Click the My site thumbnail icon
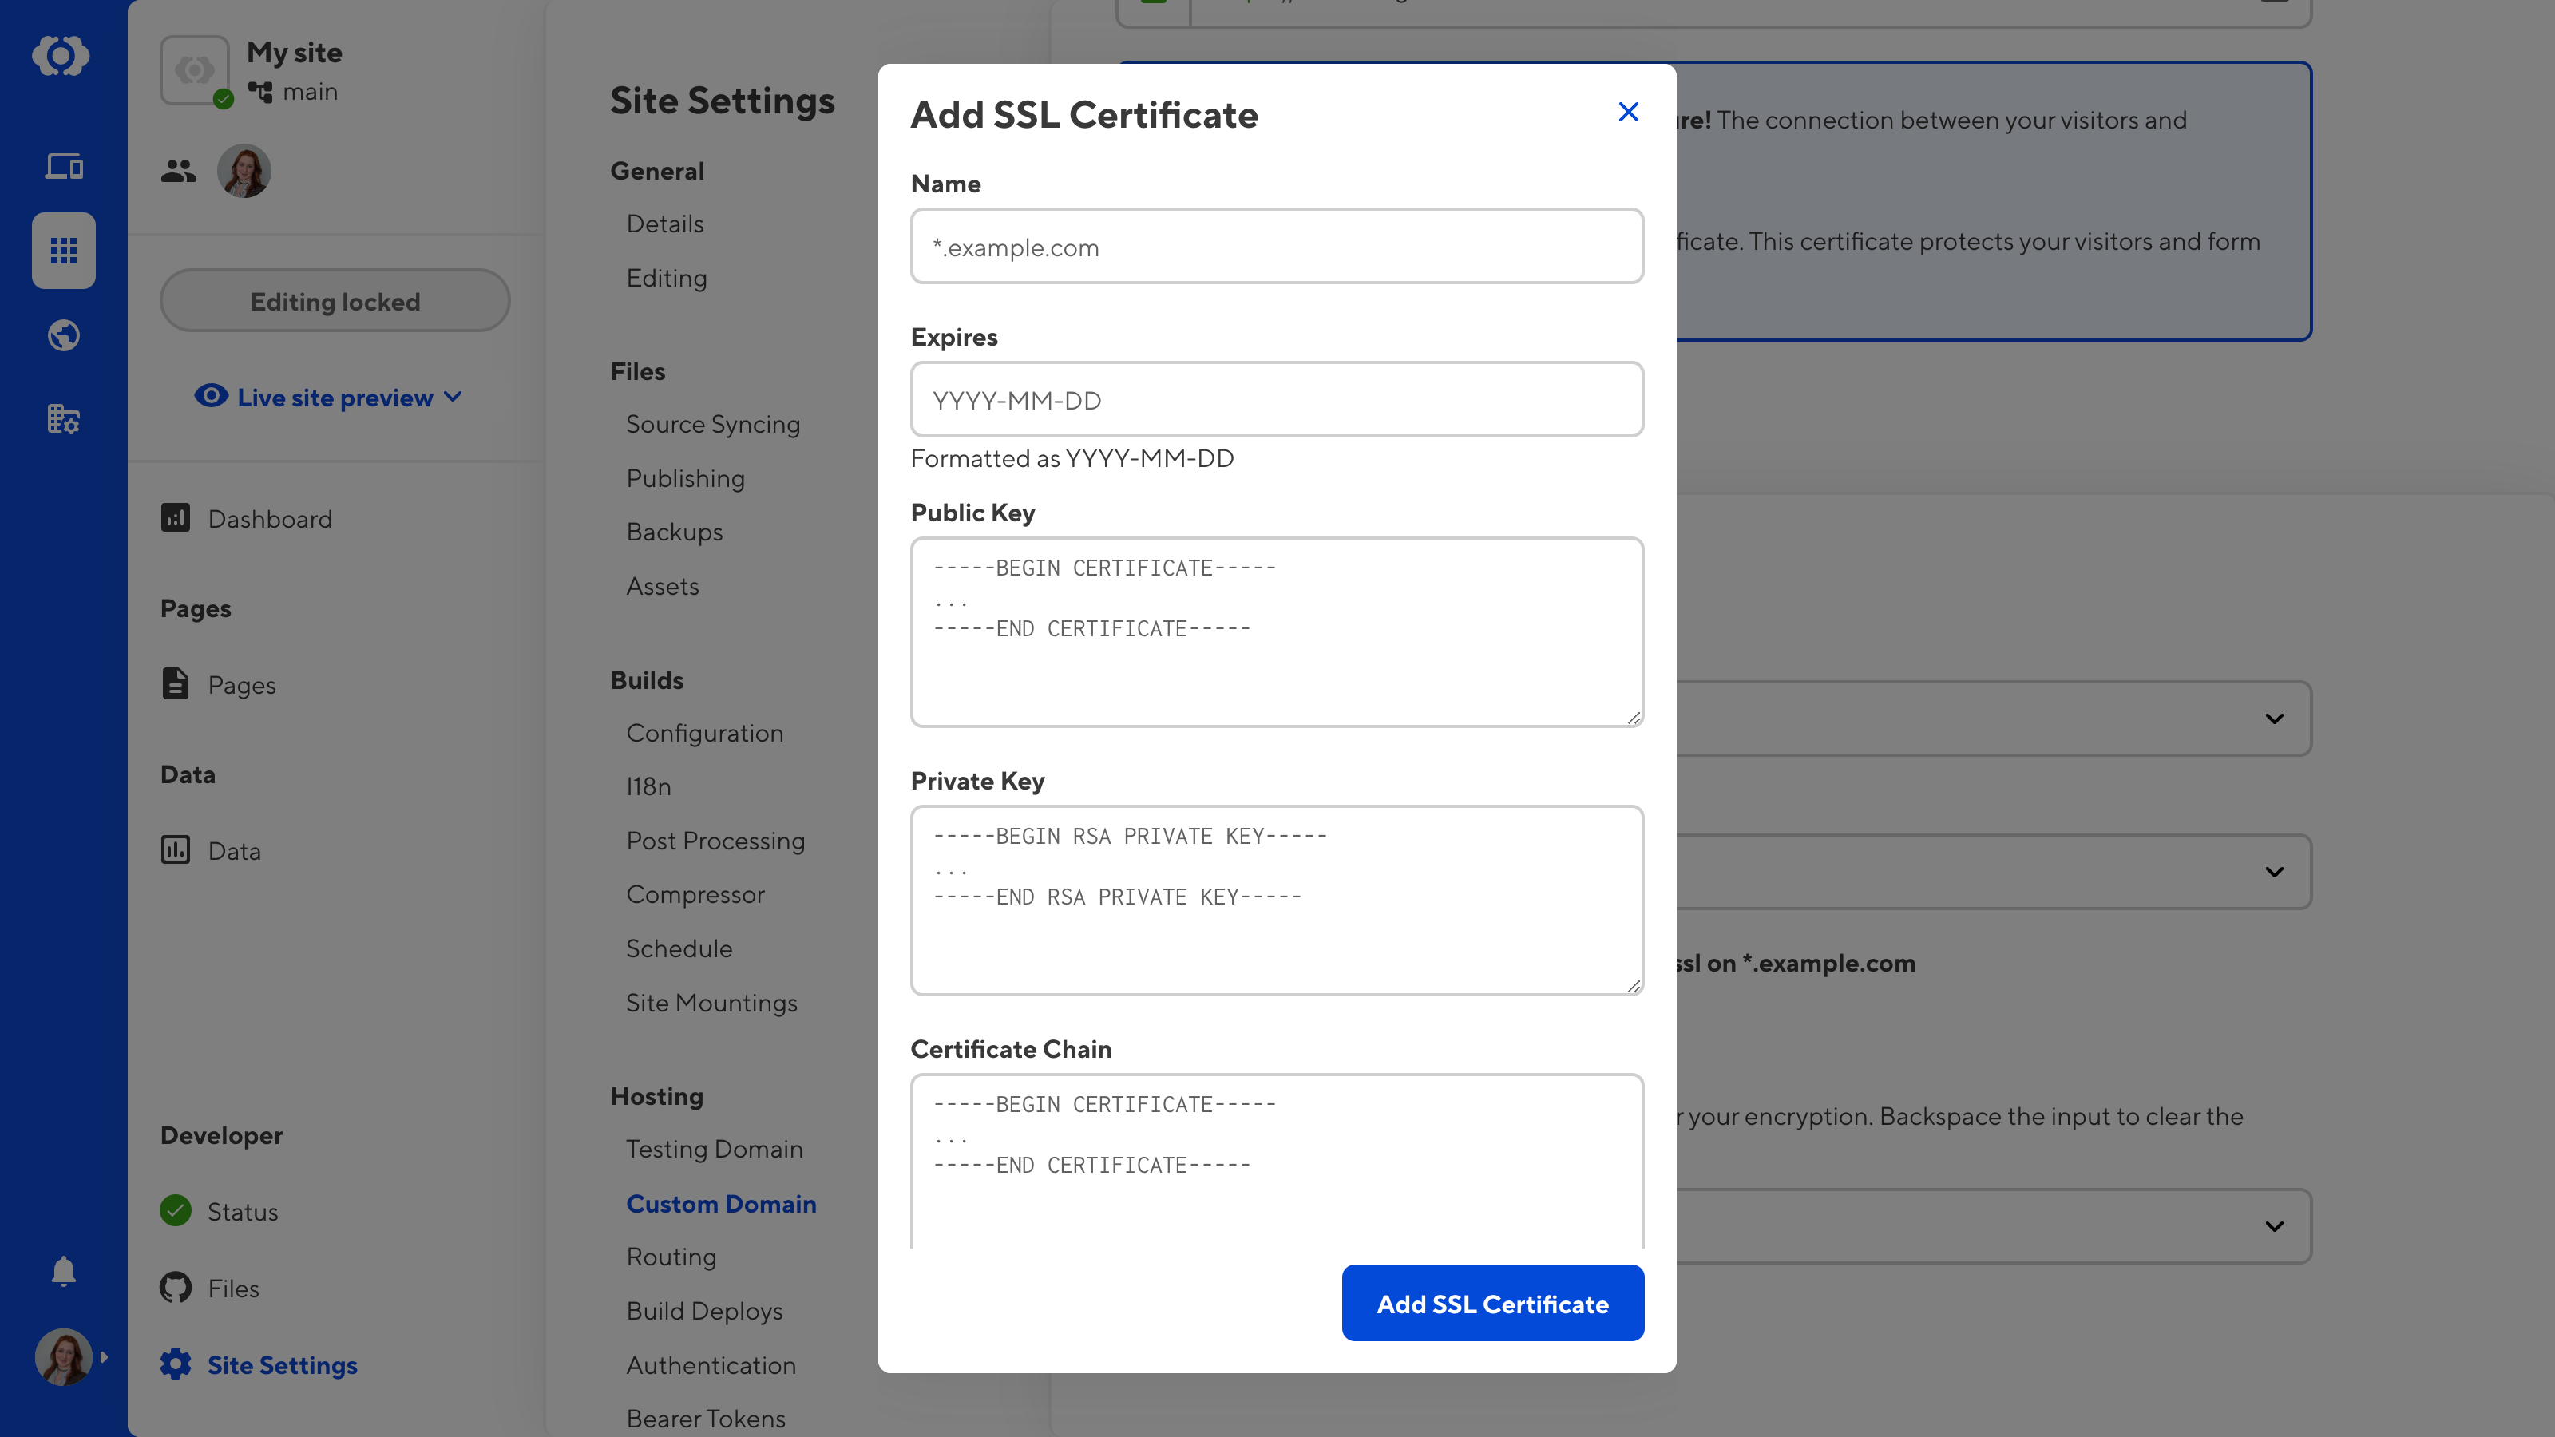 coord(194,70)
